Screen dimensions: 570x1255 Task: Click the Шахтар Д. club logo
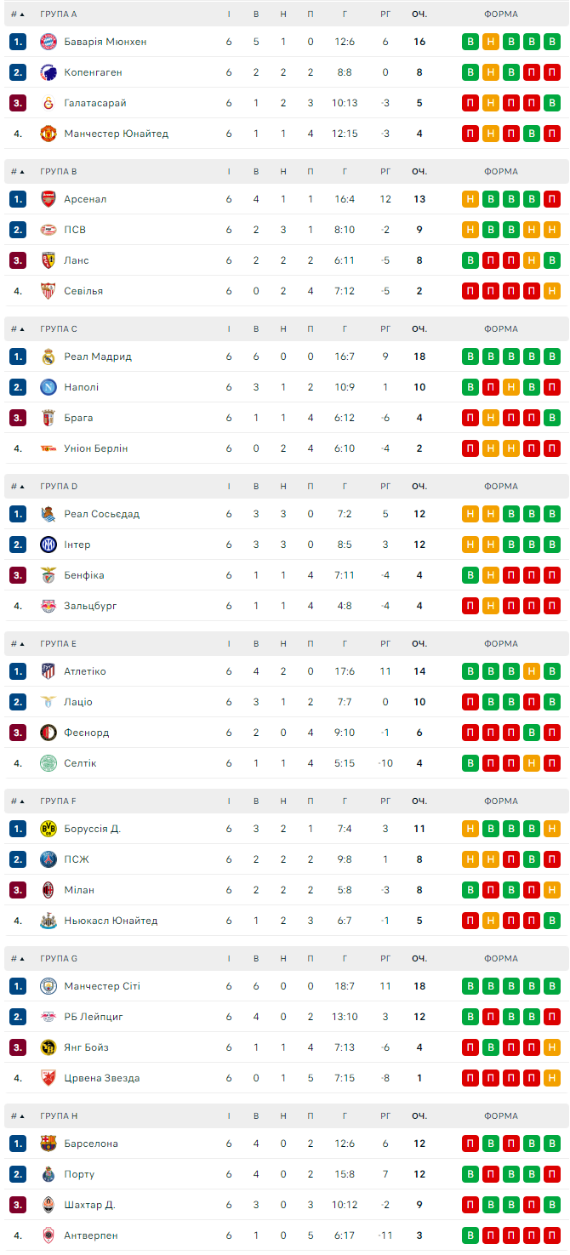coord(48,1205)
